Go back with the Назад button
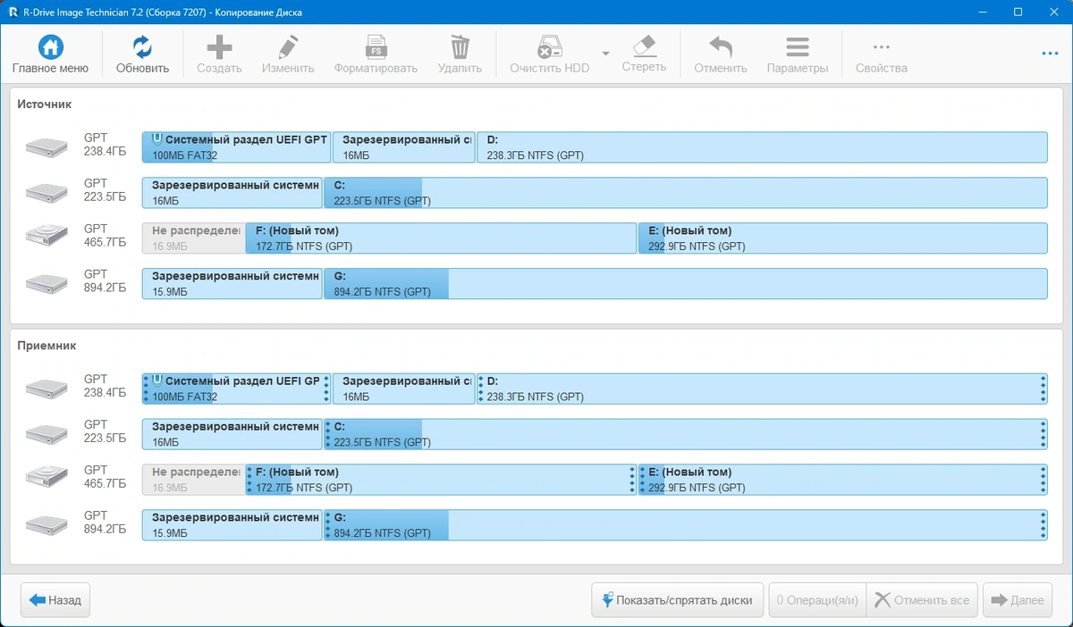This screenshot has width=1073, height=627. 55,600
